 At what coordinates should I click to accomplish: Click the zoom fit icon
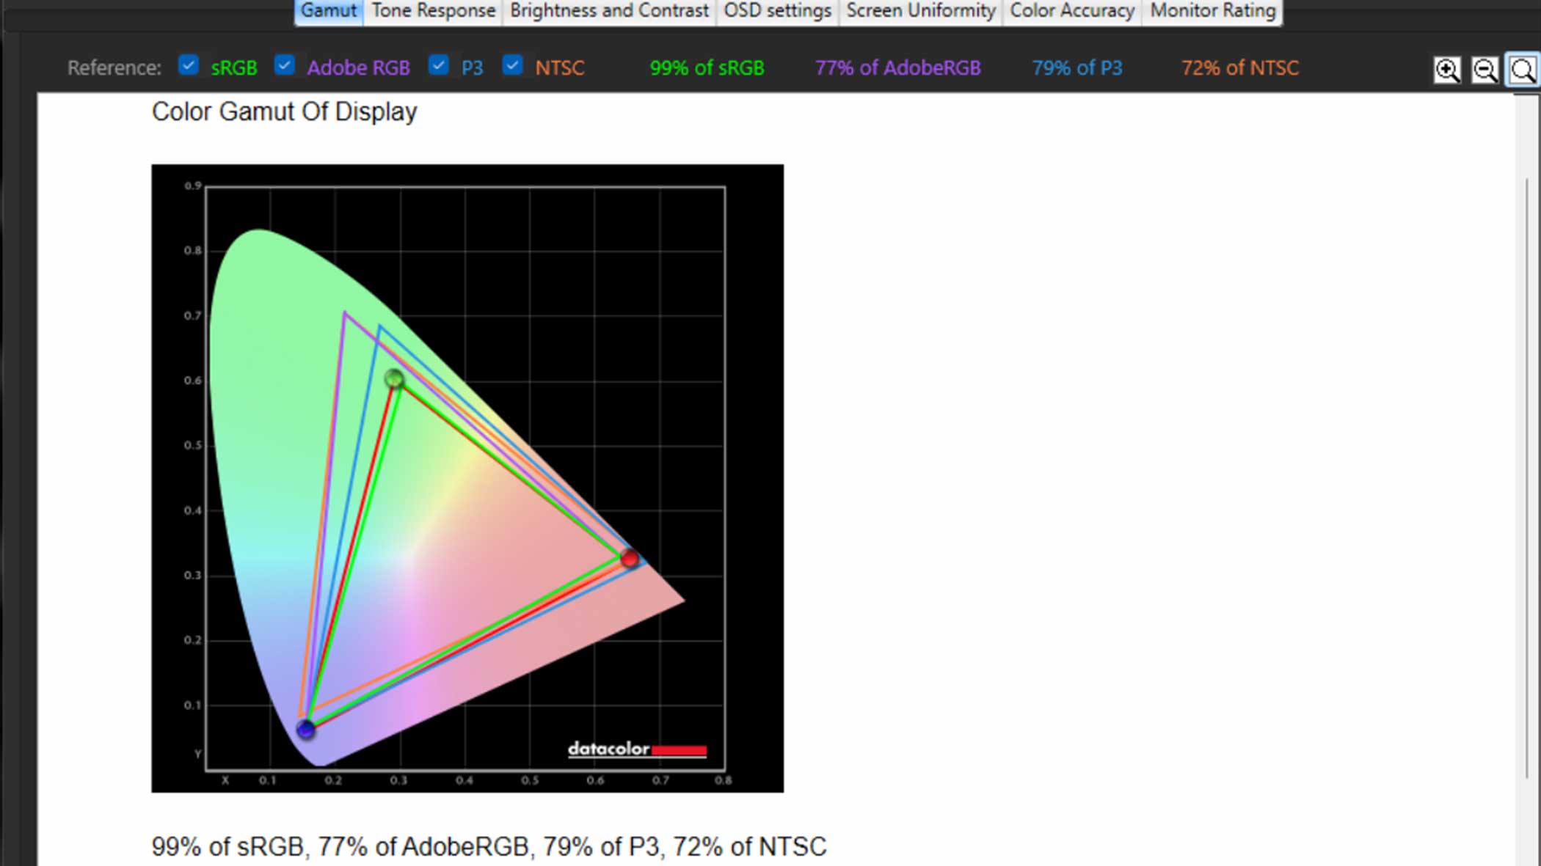pos(1522,69)
